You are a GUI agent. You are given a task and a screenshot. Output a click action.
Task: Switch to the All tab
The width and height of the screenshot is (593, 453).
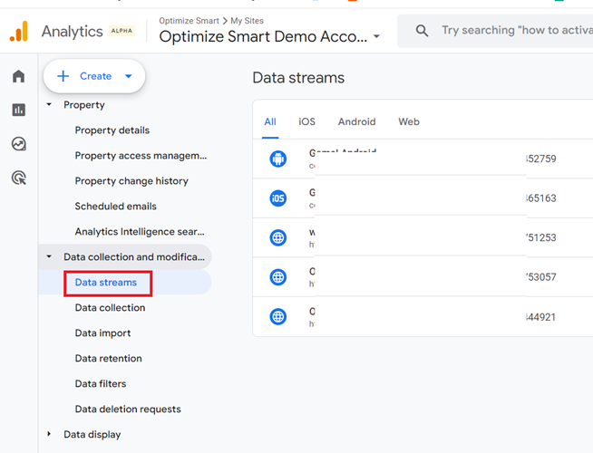tap(270, 121)
